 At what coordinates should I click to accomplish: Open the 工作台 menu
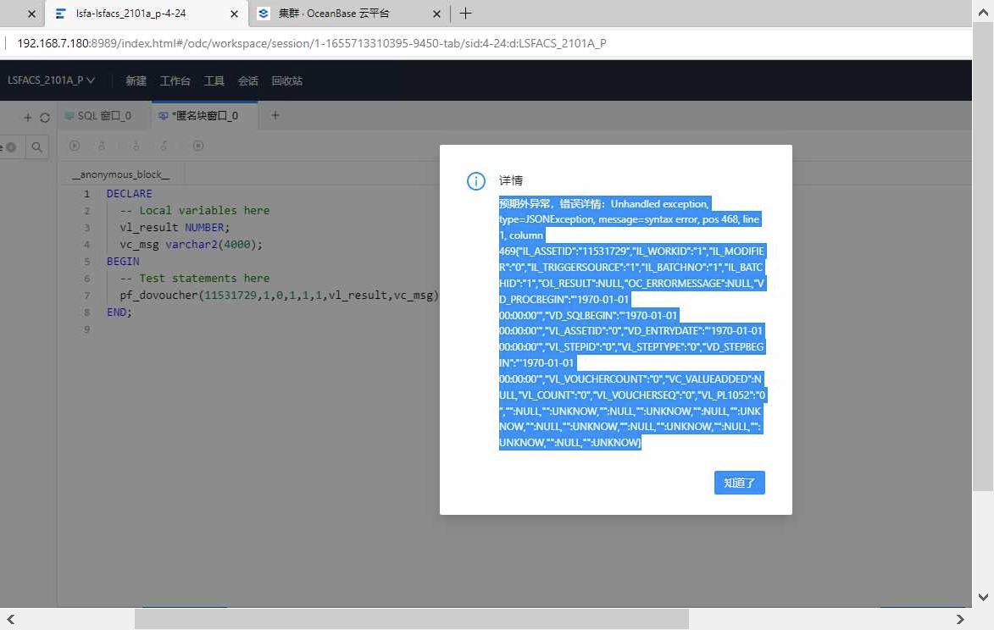click(x=175, y=81)
